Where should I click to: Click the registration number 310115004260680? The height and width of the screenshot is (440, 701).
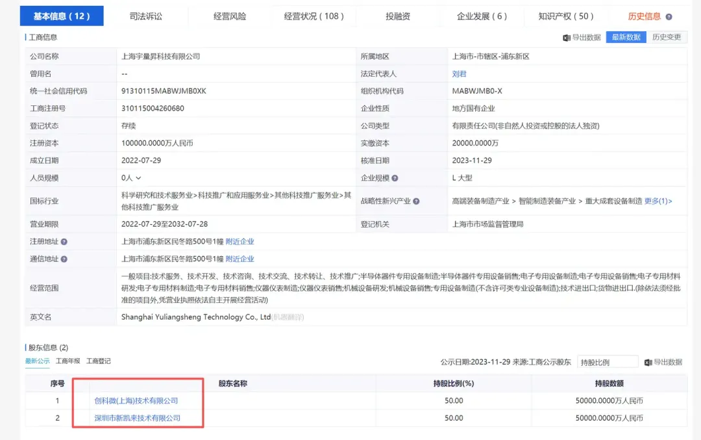point(153,109)
